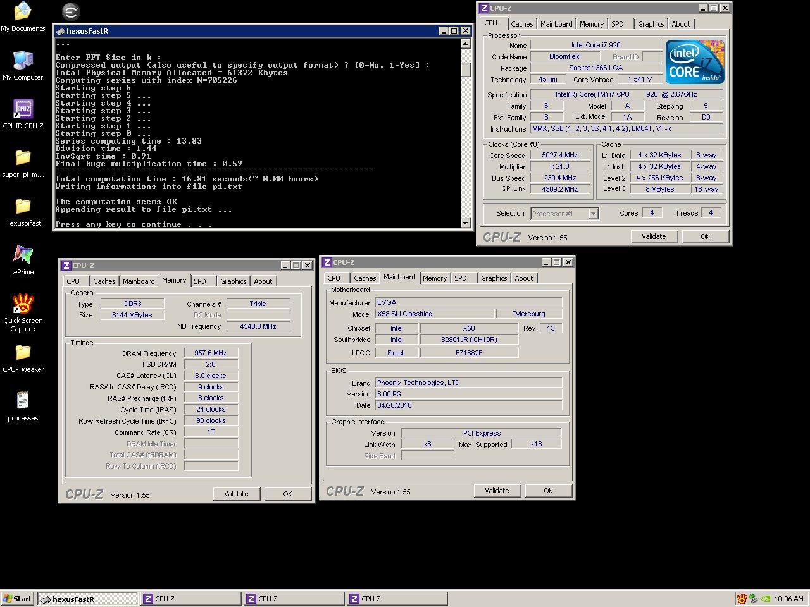This screenshot has width=810, height=607.
Task: Click the Z icon in the Memory CPU-Z title bar
Action: (x=66, y=266)
